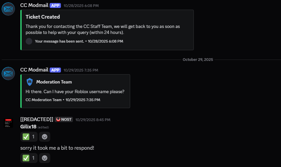Click the Ticket Created embed title
281x167 pixels.
[43, 17]
